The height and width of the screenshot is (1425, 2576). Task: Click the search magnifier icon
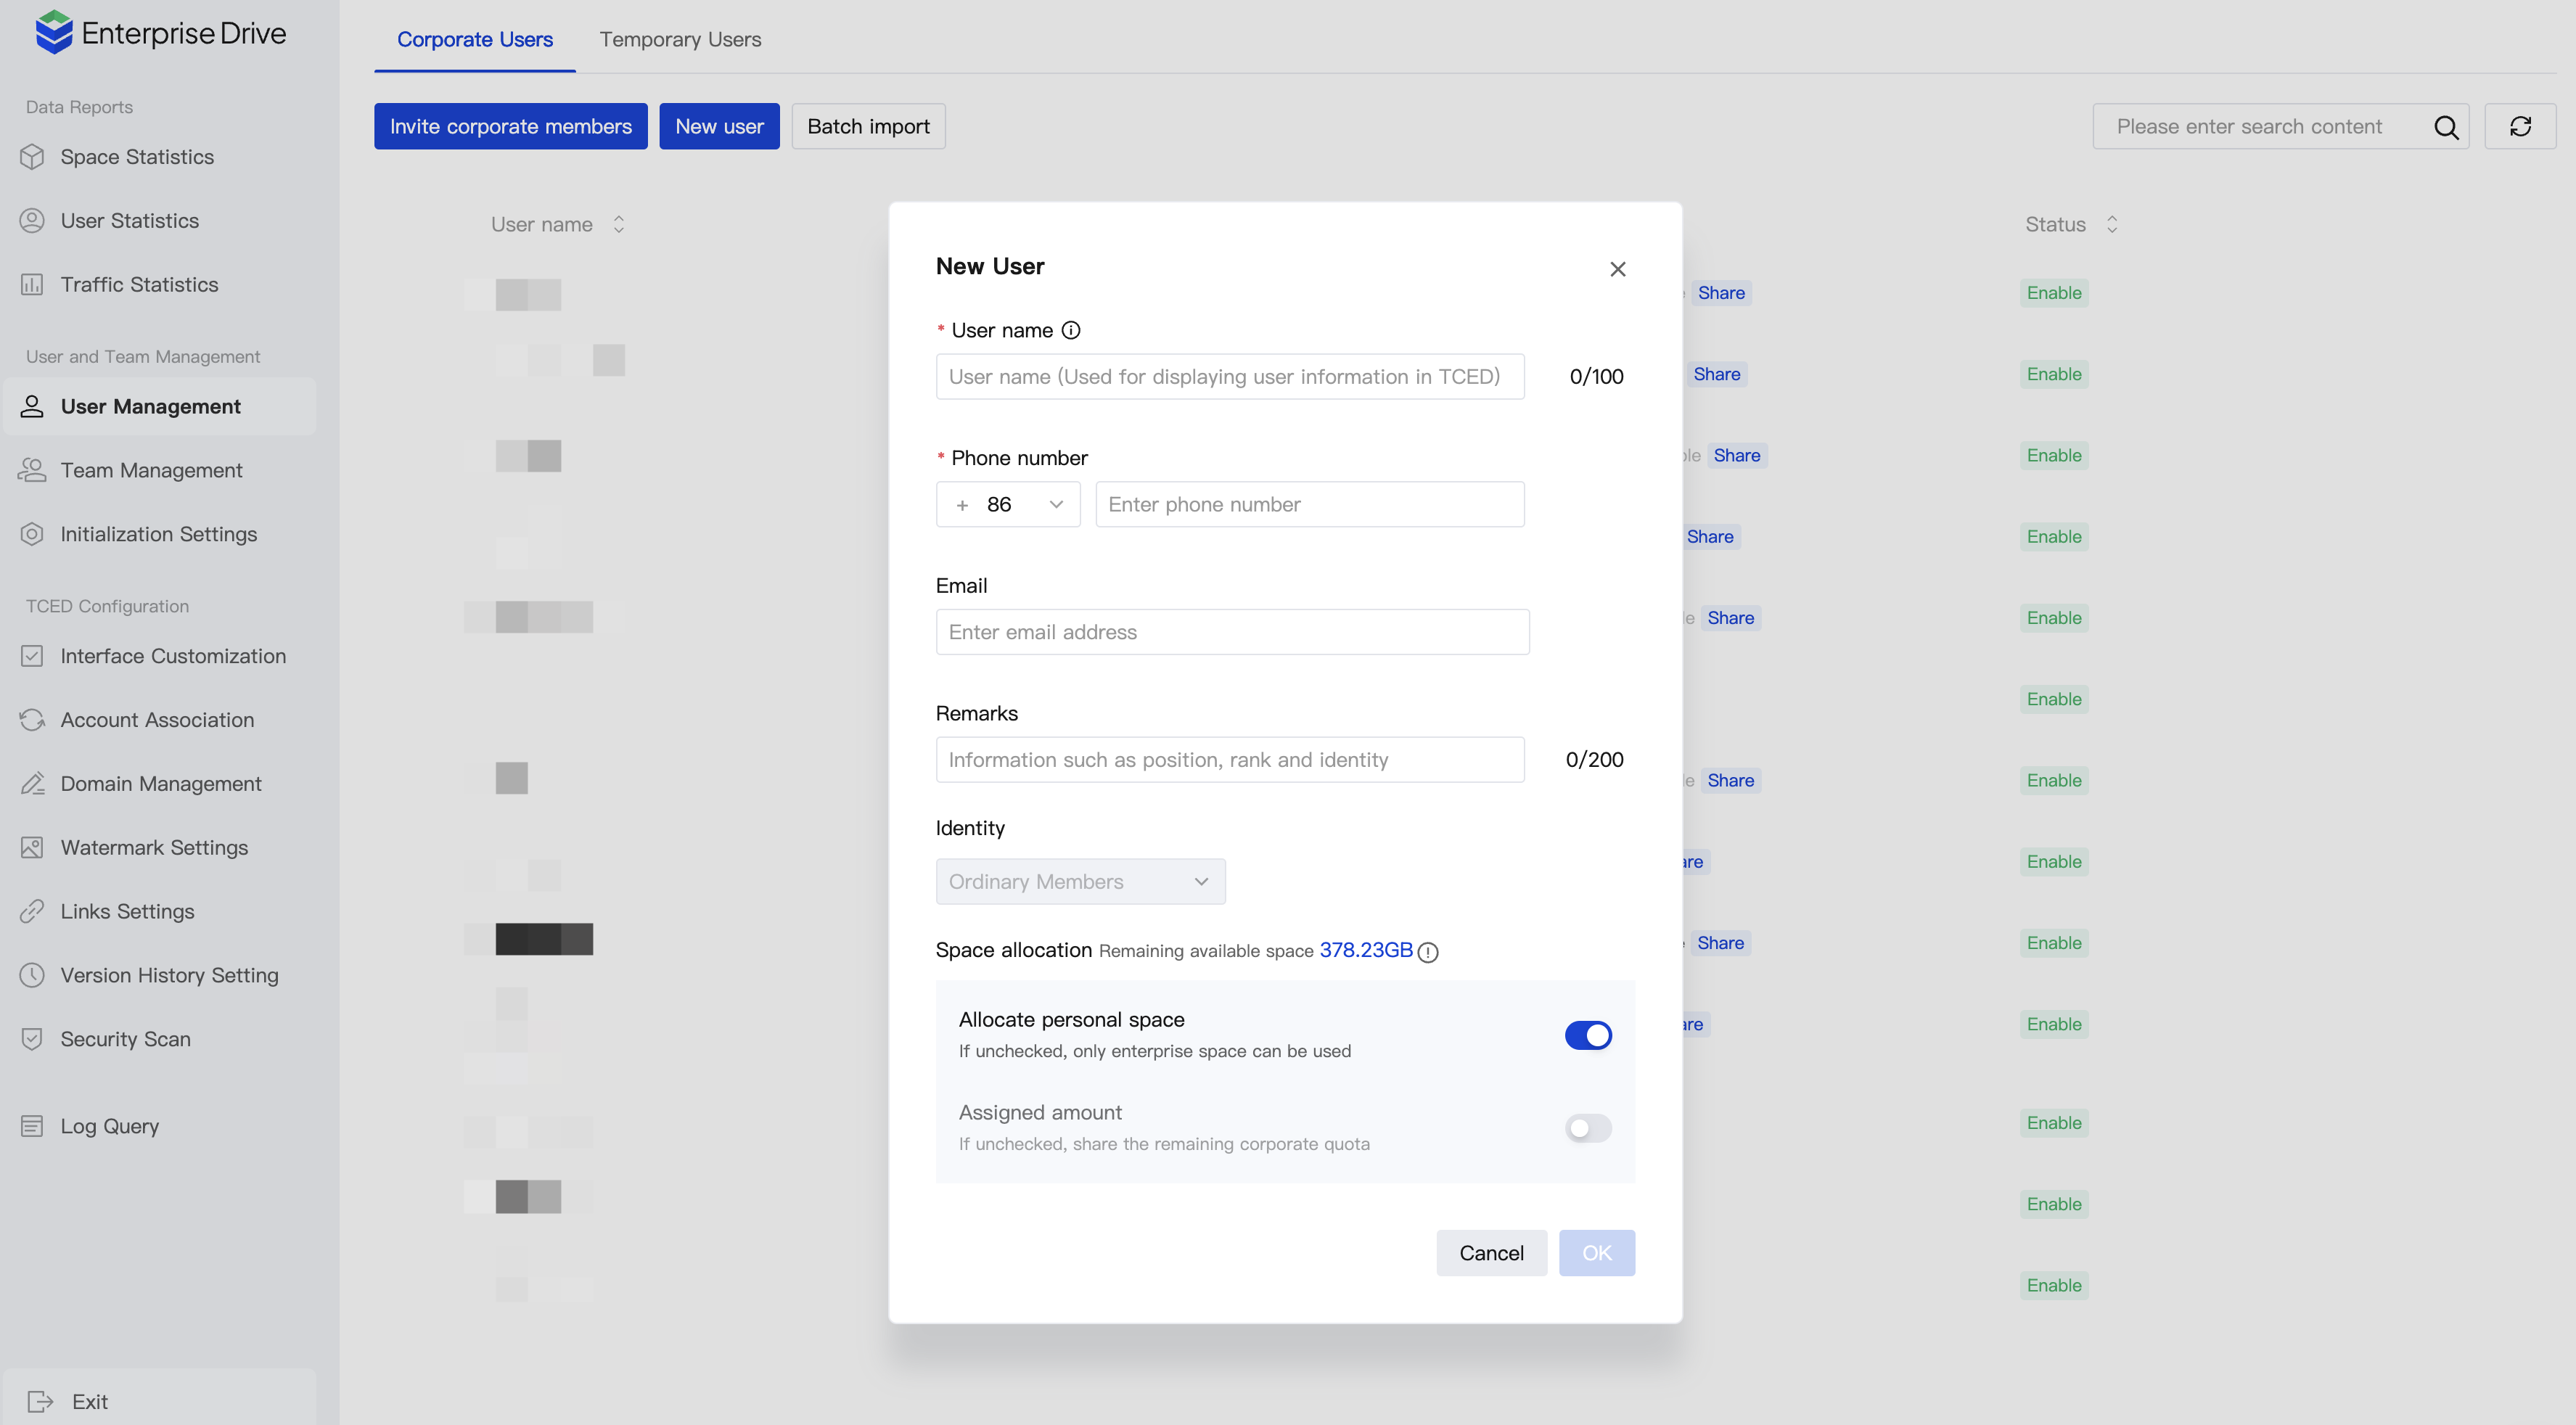tap(2445, 127)
